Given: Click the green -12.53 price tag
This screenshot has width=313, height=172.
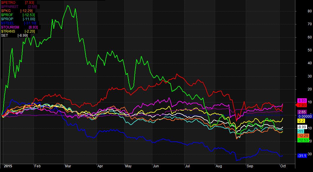Looking at the screenshot, I should (303, 140).
